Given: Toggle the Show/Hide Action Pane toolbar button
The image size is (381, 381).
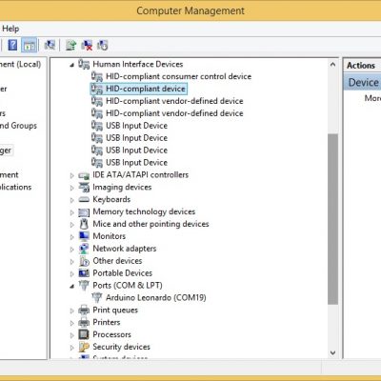Looking at the screenshot, I should [29, 45].
